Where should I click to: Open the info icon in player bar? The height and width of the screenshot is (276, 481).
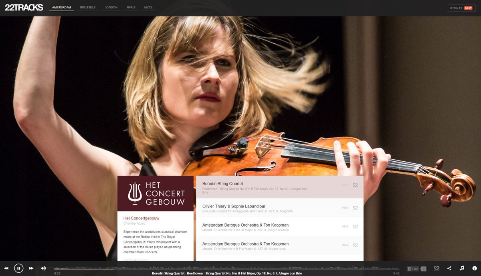tap(475, 268)
